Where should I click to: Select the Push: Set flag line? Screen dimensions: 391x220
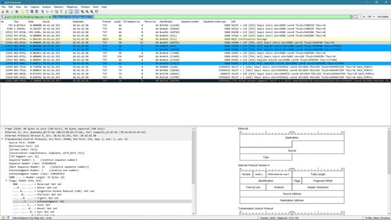(31, 205)
